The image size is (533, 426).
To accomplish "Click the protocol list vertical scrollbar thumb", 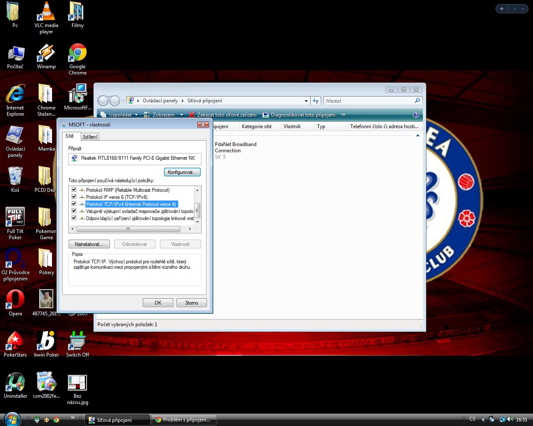I will (x=197, y=210).
